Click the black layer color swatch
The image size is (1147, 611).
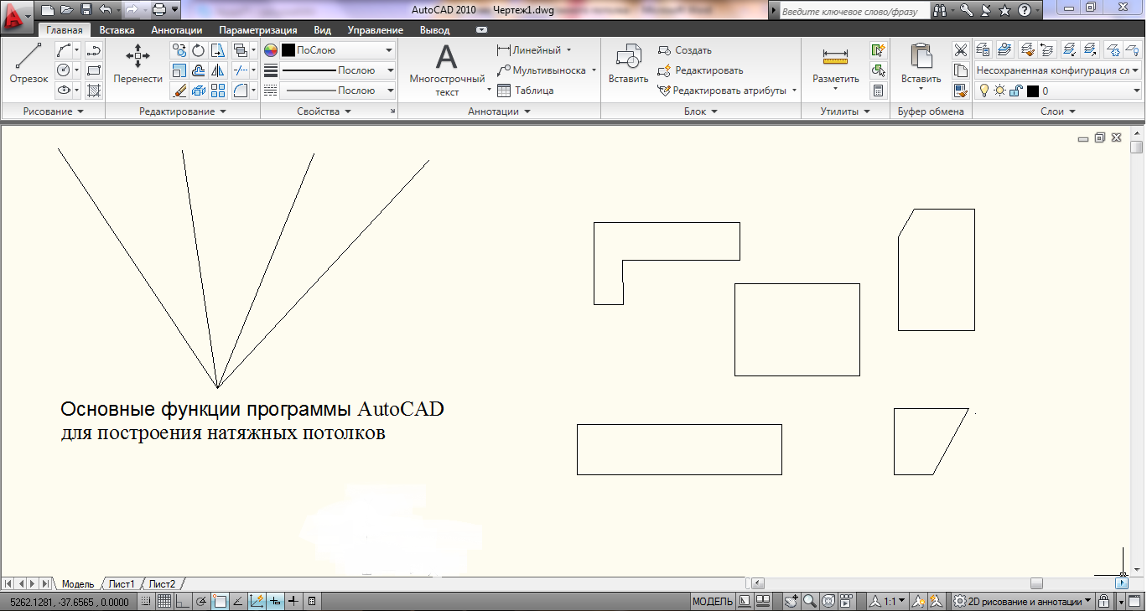pyautogui.click(x=1033, y=91)
